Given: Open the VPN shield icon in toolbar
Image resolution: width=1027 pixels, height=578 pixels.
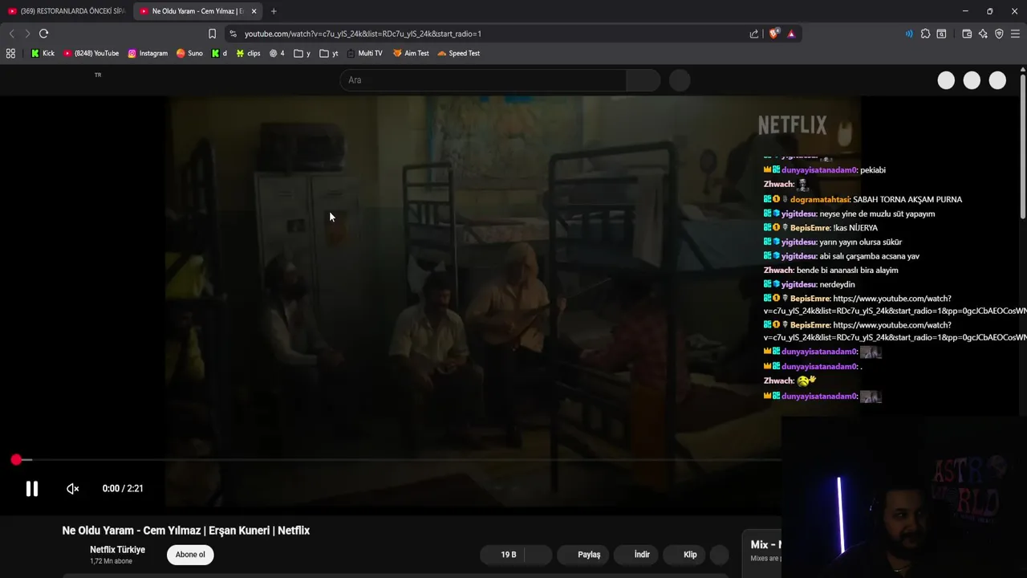Looking at the screenshot, I should pyautogui.click(x=999, y=34).
